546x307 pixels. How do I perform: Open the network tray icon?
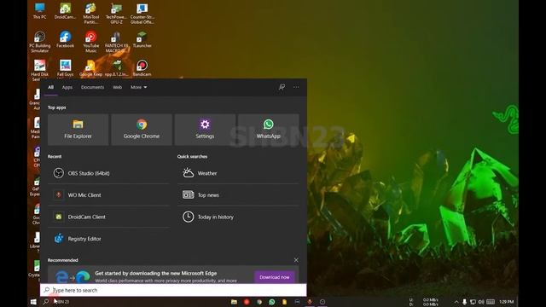coord(473,302)
